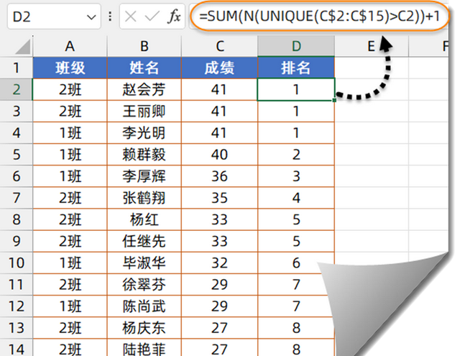
Task: Select rank 6 in 毕淑华 row
Action: pos(296,263)
